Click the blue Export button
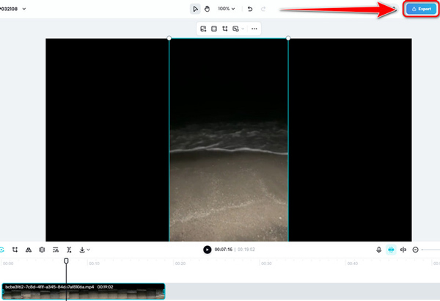Screen dimensions: 440x301 (421, 9)
